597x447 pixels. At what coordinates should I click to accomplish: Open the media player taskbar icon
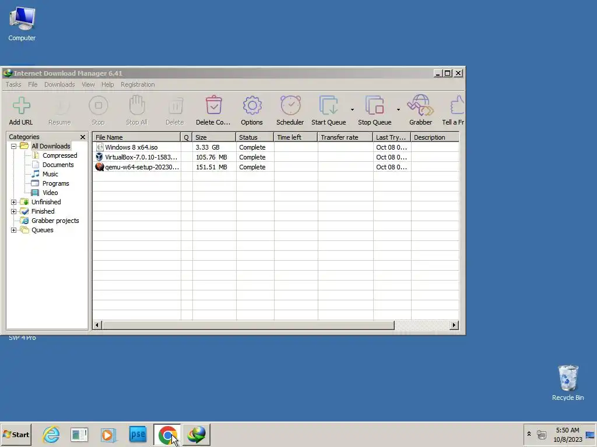[x=108, y=434]
